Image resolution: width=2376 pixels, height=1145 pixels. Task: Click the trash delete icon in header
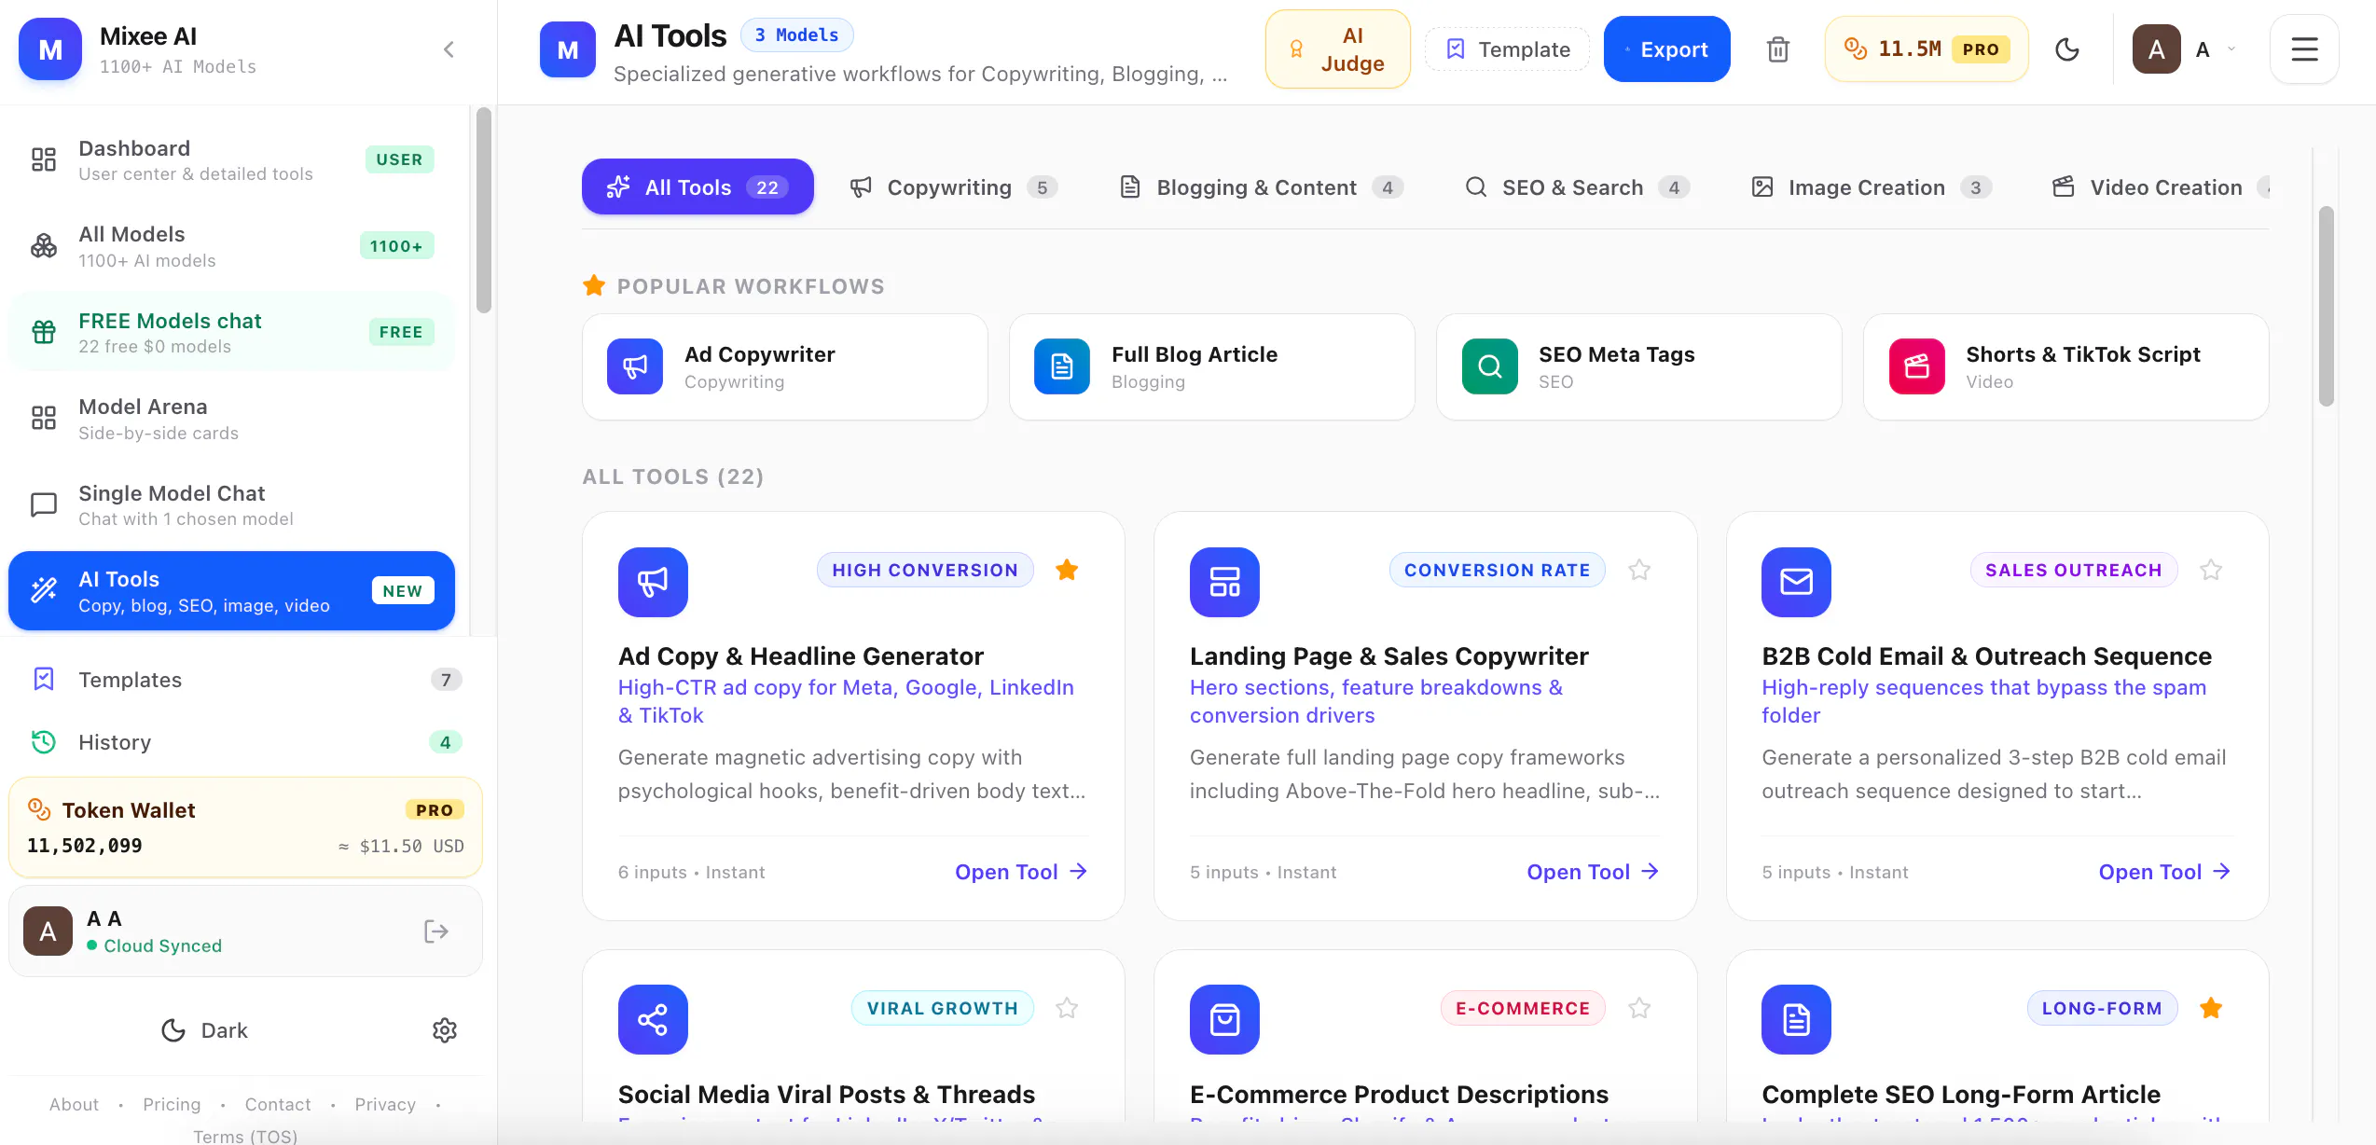[x=1777, y=49]
